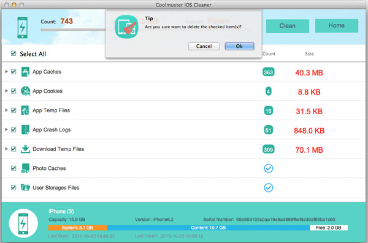Uncheck the App Crash Logs checkbox
Viewport: 368px width, 243px height.
tap(13, 129)
